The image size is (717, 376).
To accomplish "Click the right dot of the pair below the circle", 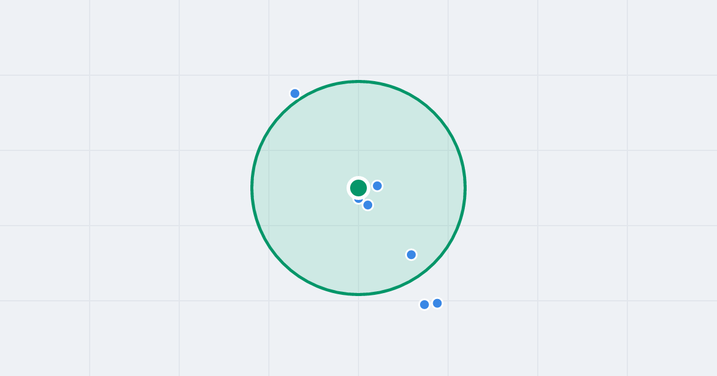I will coord(437,303).
